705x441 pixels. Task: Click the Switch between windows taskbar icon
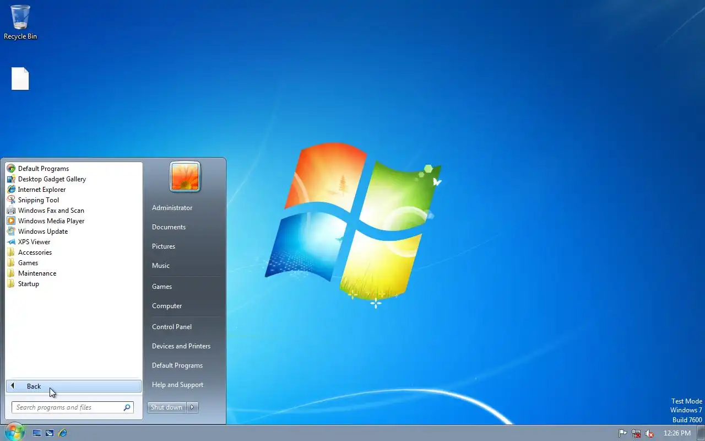click(50, 433)
